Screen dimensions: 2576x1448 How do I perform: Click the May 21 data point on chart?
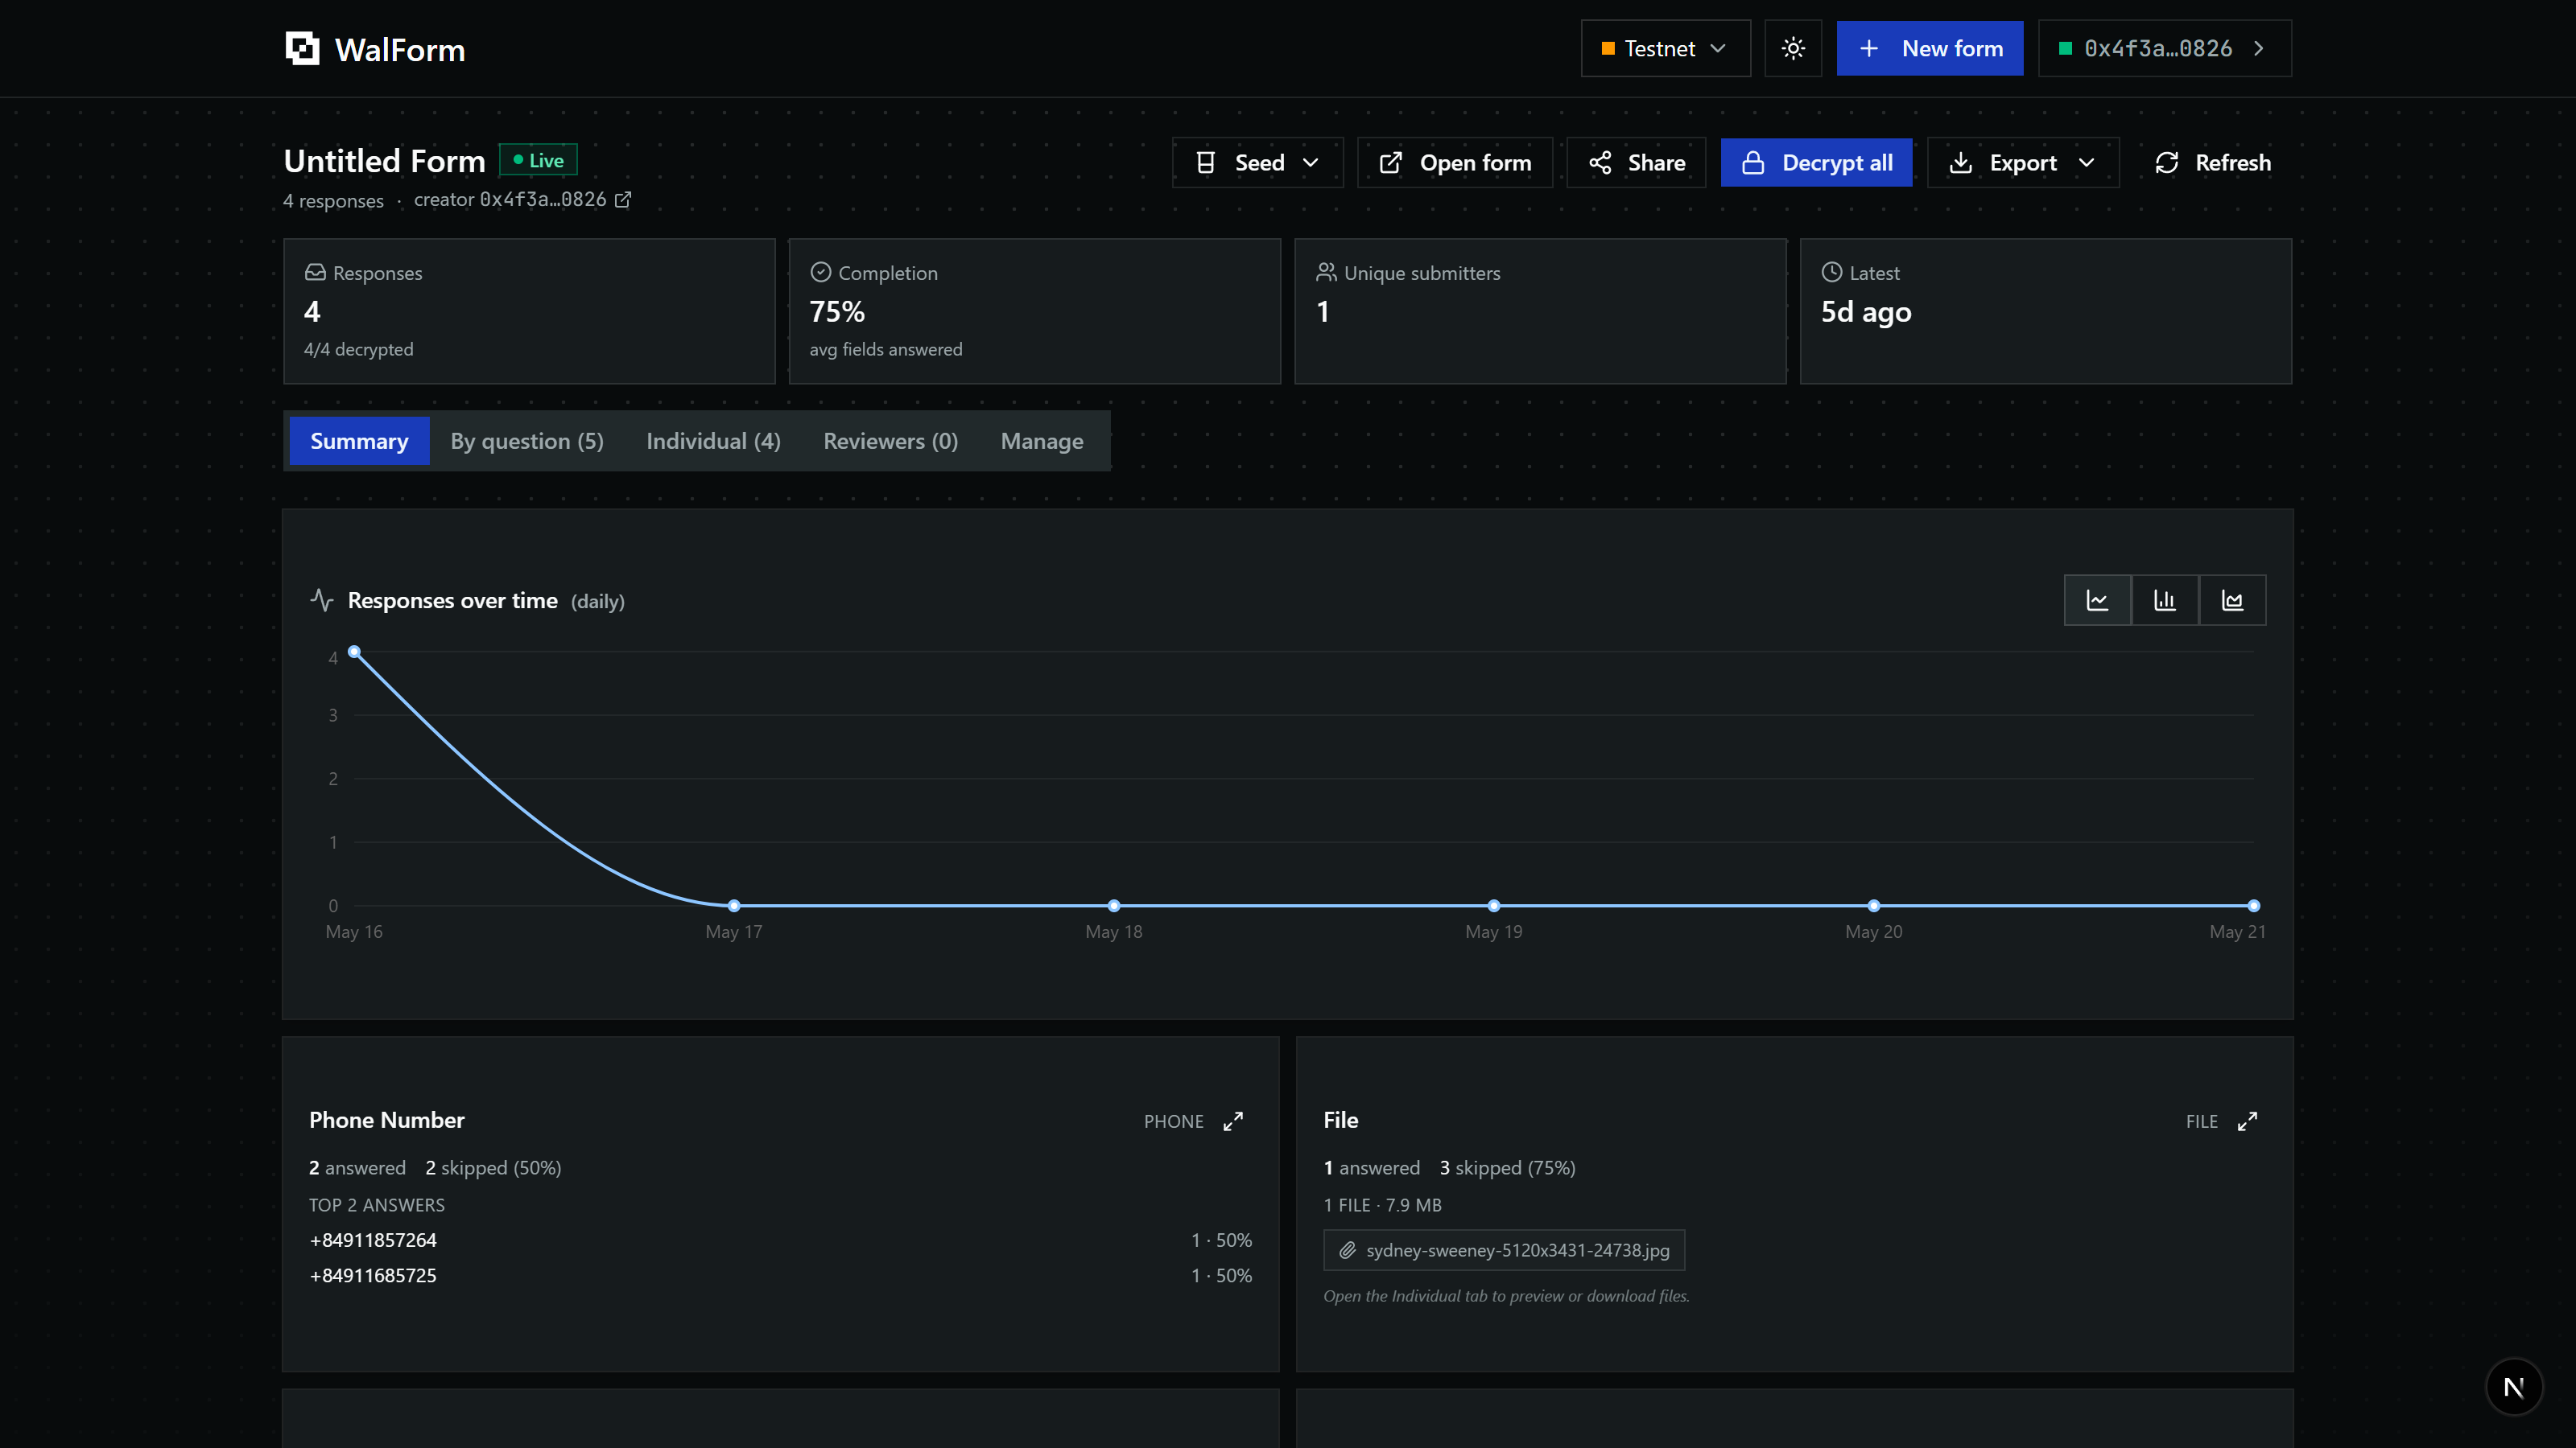[2254, 905]
